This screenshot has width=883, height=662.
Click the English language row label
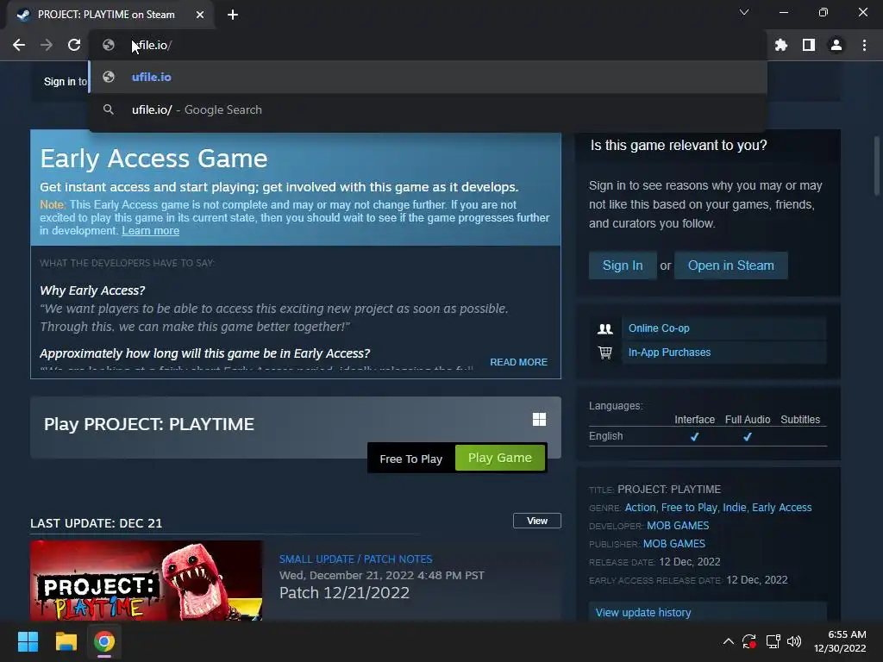point(605,436)
